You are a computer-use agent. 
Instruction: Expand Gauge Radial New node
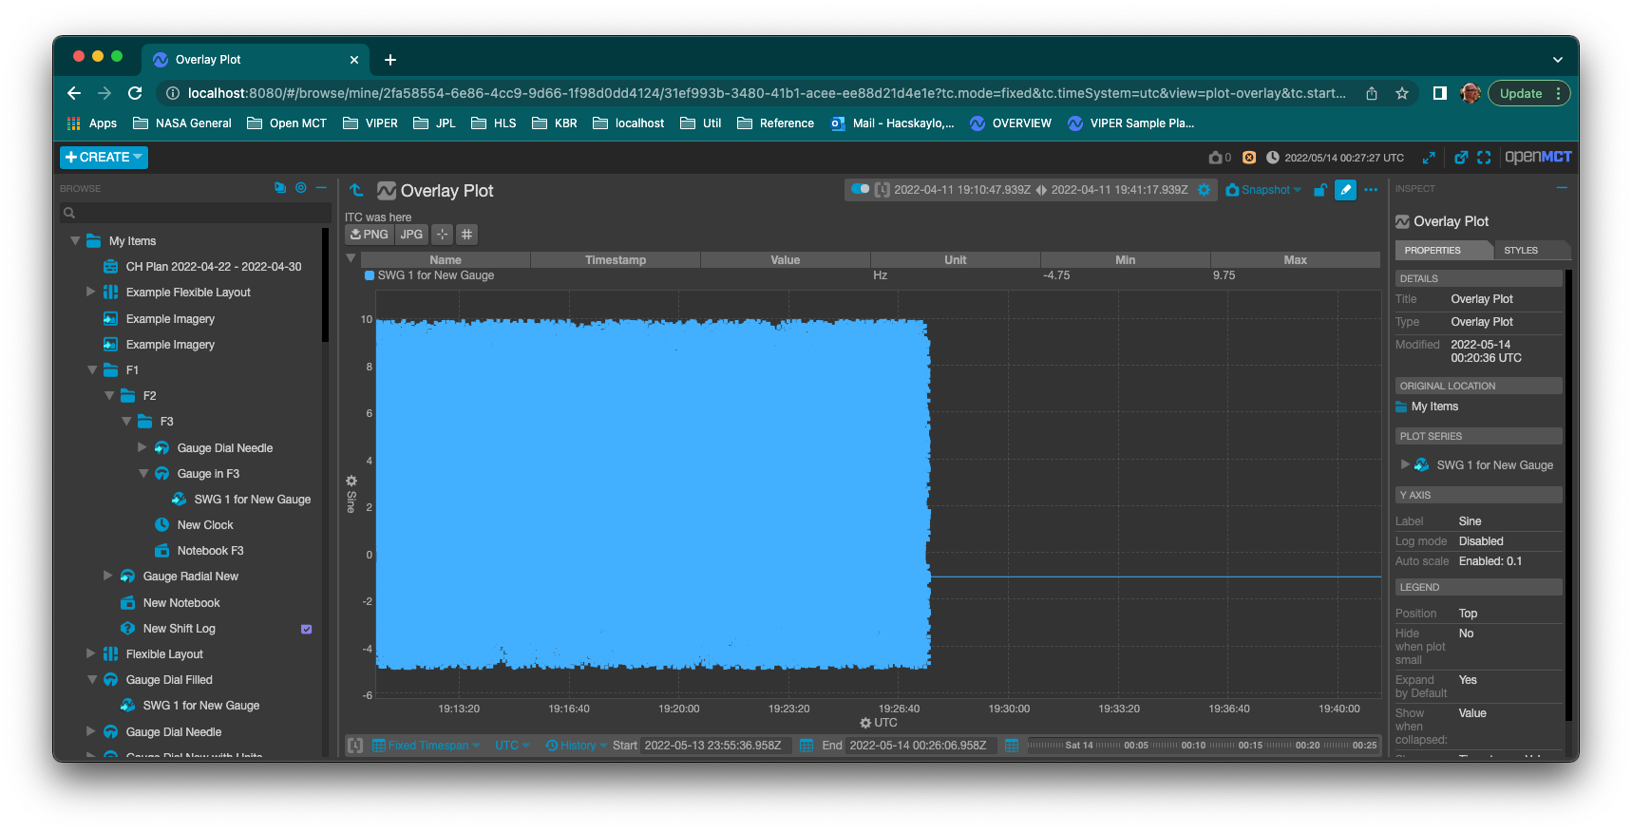[108, 577]
